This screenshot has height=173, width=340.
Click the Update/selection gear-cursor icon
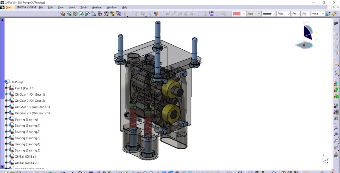point(336,73)
